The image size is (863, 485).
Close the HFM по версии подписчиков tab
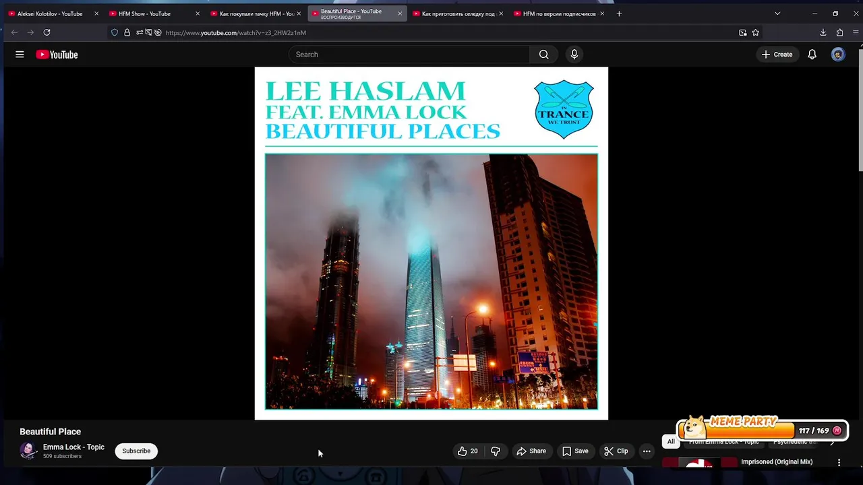click(x=601, y=13)
